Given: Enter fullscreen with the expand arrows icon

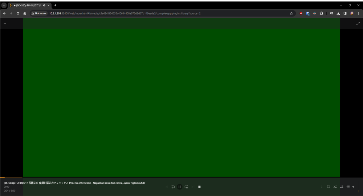Looking at the screenshot, I should click(358, 24).
